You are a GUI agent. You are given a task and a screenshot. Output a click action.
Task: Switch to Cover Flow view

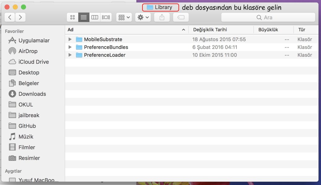[x=106, y=17]
